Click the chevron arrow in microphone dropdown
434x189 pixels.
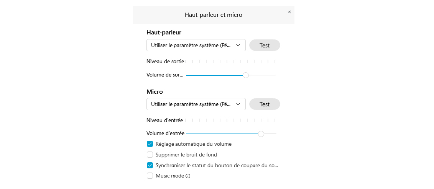click(x=238, y=104)
